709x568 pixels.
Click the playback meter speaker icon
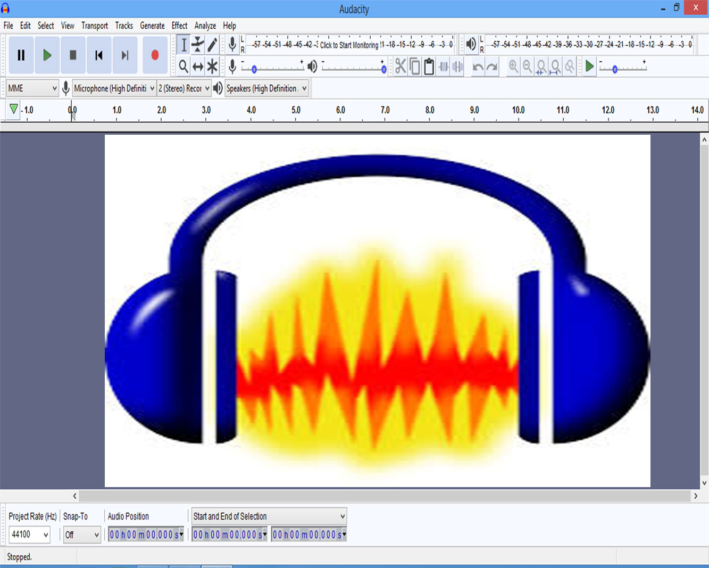[x=471, y=44]
